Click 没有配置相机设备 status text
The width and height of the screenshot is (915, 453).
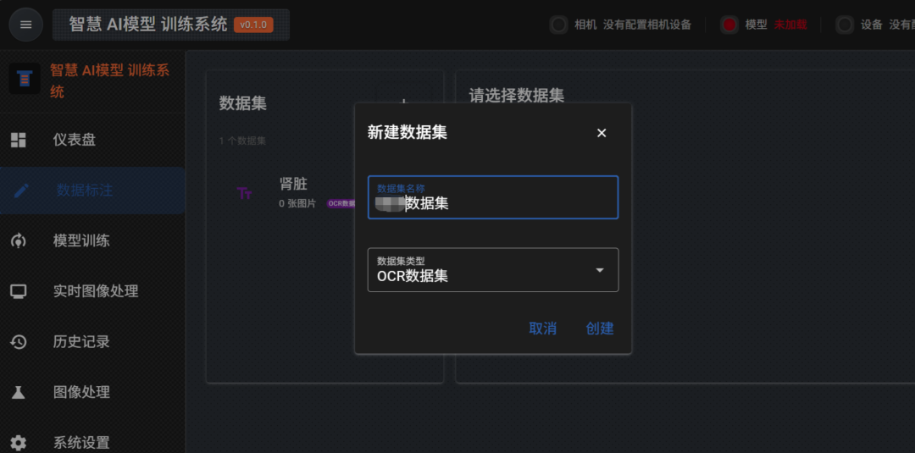pyautogui.click(x=647, y=25)
